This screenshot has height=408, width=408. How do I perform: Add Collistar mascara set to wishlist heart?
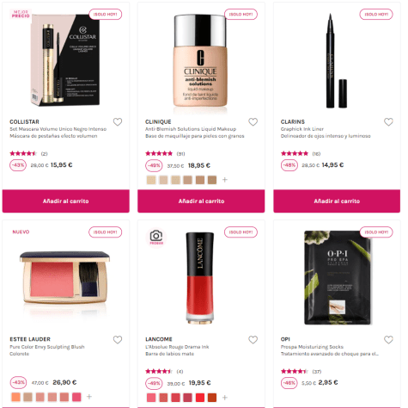pyautogui.click(x=118, y=122)
